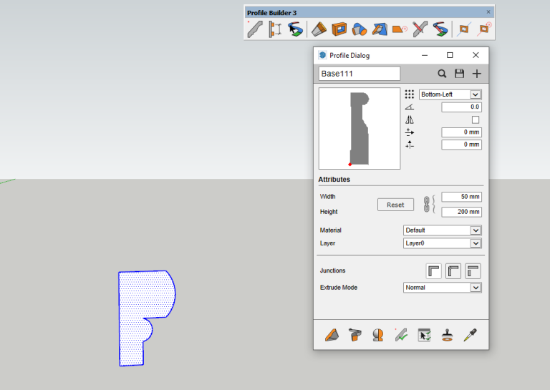Click the rubber stamp icon in dialog footer
550x390 pixels.
coord(447,335)
